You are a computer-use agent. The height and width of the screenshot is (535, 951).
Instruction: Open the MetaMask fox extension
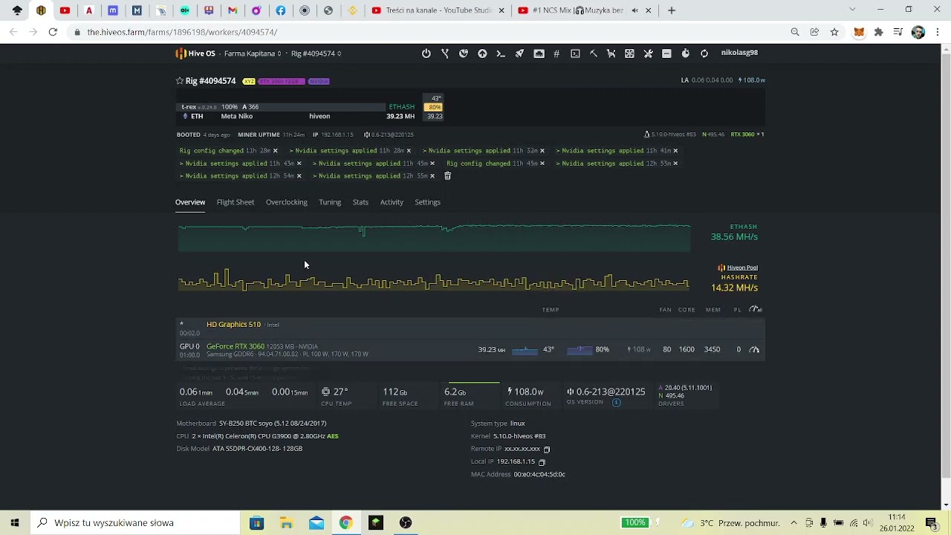tap(859, 32)
